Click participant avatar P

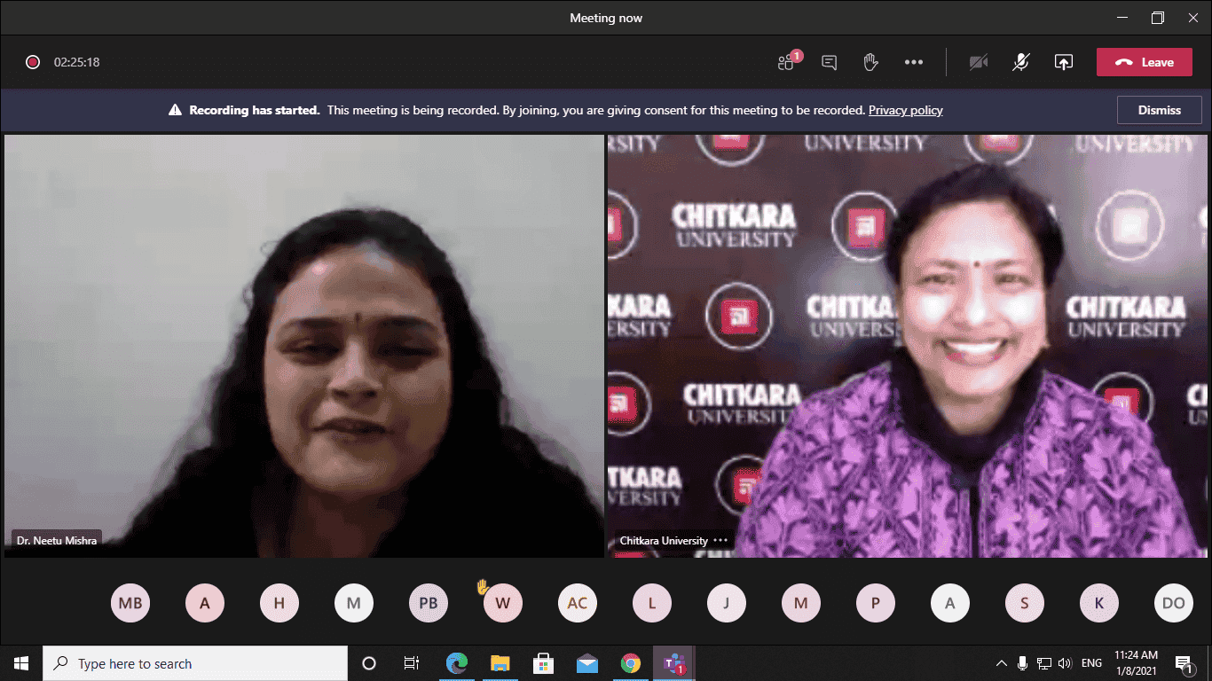(x=876, y=604)
